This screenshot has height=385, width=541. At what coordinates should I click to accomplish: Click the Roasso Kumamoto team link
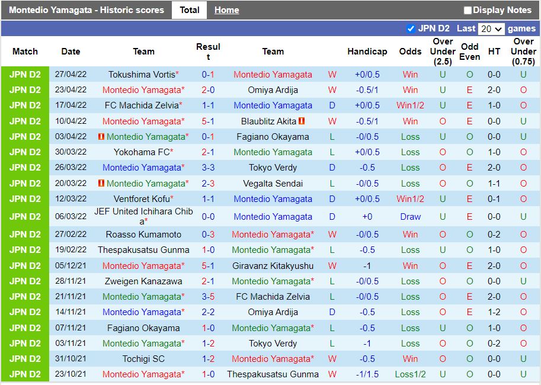(x=144, y=235)
